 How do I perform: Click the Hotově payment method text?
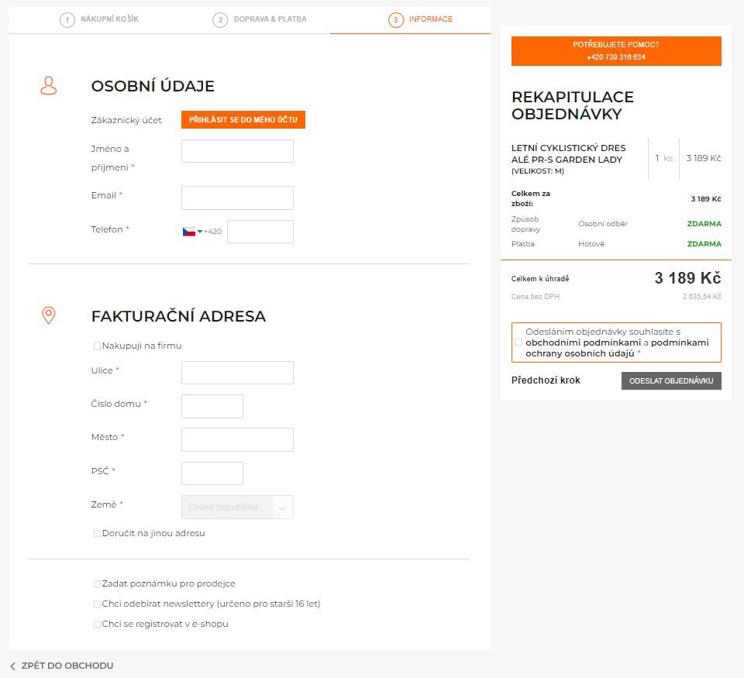[591, 244]
